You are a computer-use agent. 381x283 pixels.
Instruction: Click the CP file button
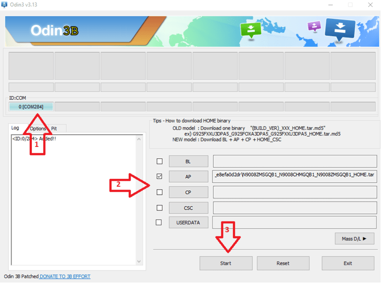[189, 192]
